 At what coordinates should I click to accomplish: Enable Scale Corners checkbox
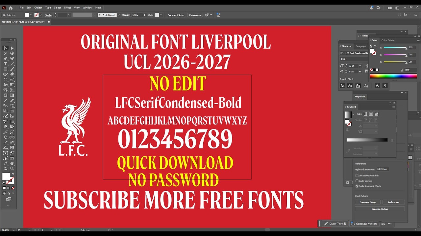[x=357, y=181]
